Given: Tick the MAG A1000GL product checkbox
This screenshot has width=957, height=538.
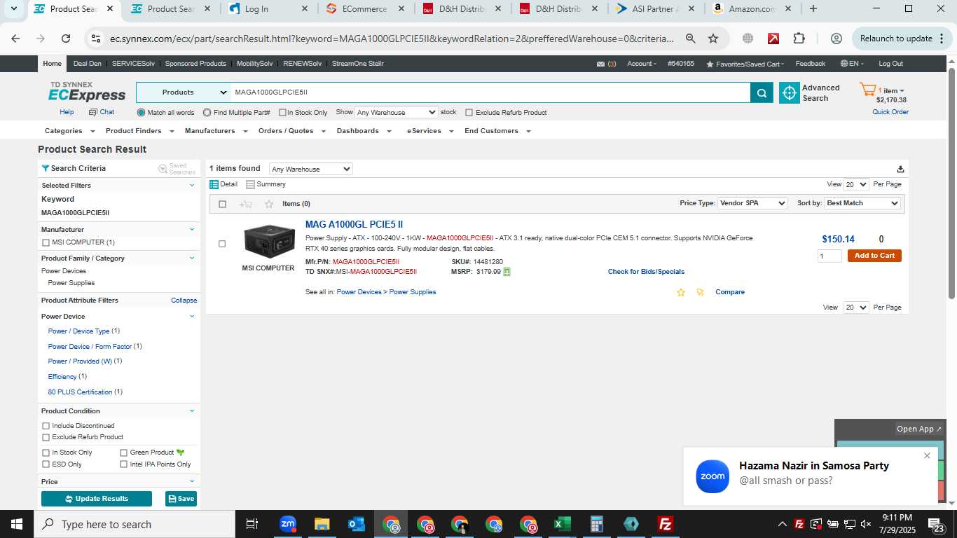Looking at the screenshot, I should [x=222, y=244].
